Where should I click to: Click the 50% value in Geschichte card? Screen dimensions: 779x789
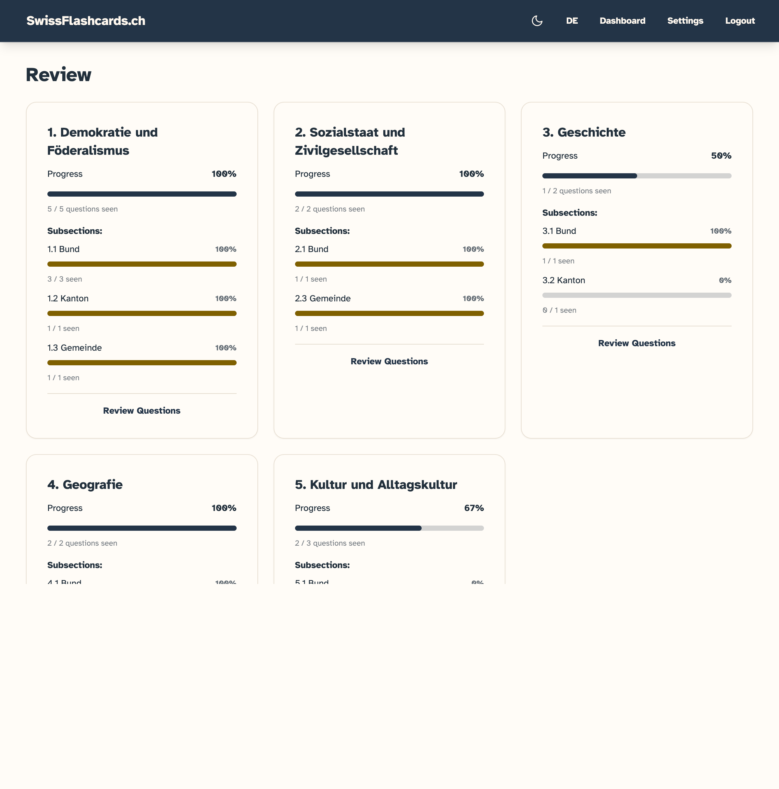(721, 156)
